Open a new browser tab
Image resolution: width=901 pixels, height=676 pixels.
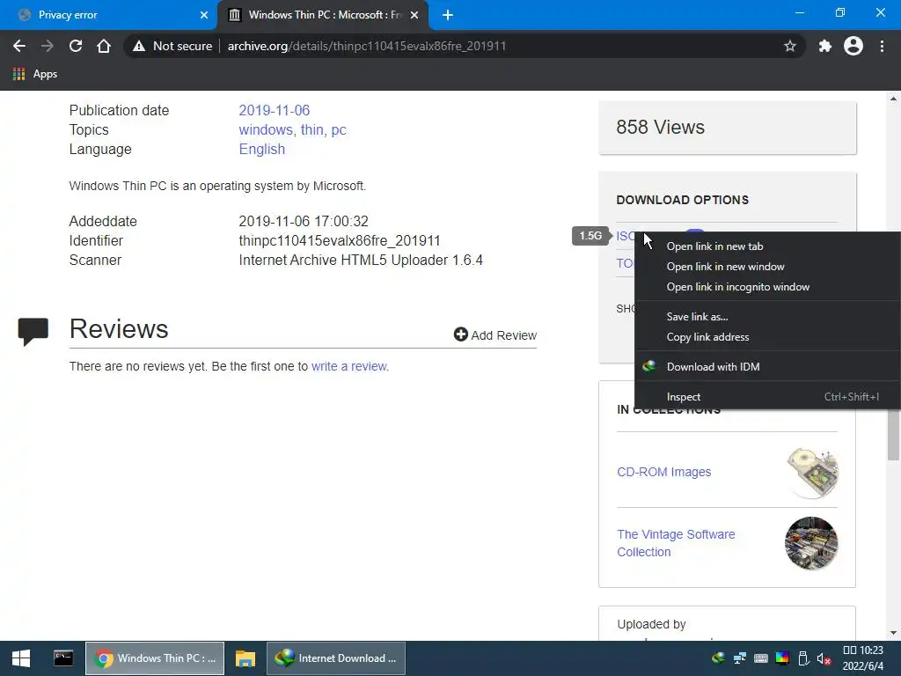pyautogui.click(x=448, y=15)
